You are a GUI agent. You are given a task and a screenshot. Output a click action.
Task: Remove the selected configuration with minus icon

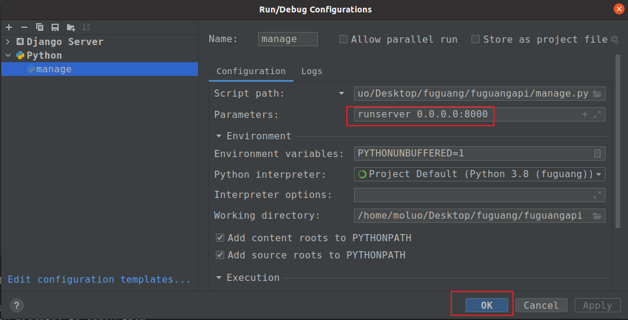pos(24,27)
